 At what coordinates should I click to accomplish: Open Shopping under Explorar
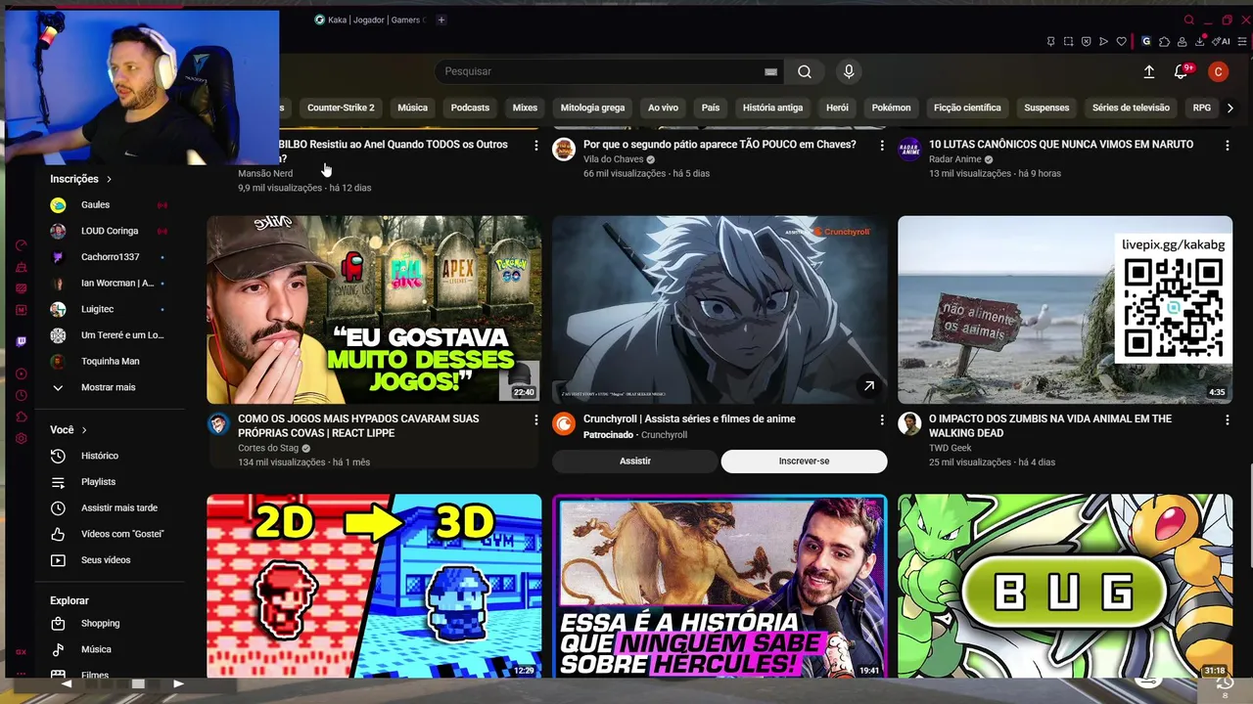100,624
